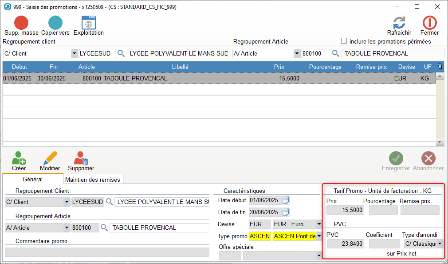Open the Type d'arrondi dropdown
Image resolution: width=448 pixels, height=264 pixels.
point(440,244)
